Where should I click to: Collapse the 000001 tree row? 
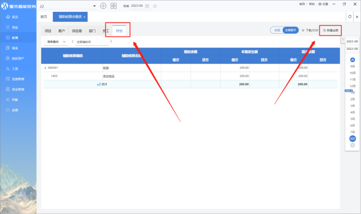pos(45,68)
